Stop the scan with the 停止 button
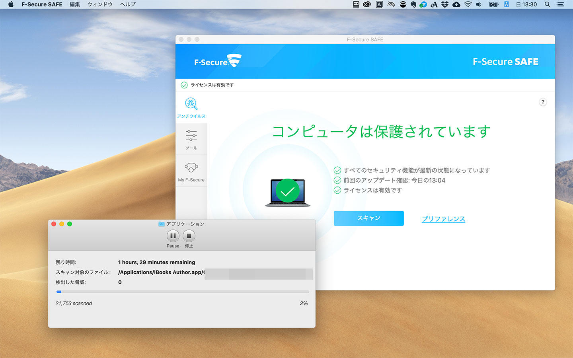Screen dimensions: 573x358 [189, 236]
